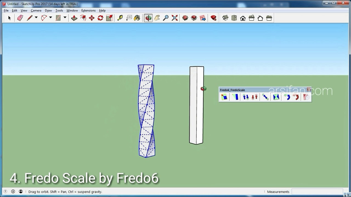Select the Arc tool
The height and width of the screenshot is (197, 351).
(44, 18)
